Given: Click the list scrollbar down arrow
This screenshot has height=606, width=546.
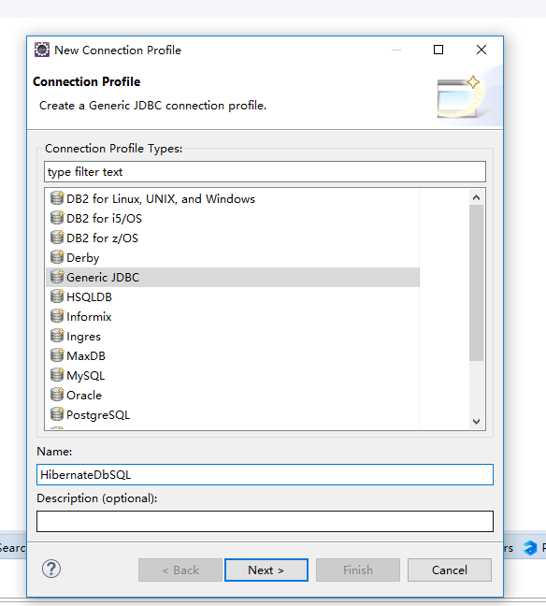Looking at the screenshot, I should click(476, 422).
